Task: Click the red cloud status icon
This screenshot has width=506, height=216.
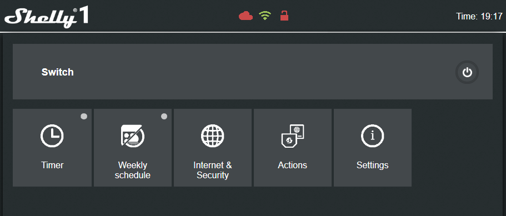Action: (246, 16)
